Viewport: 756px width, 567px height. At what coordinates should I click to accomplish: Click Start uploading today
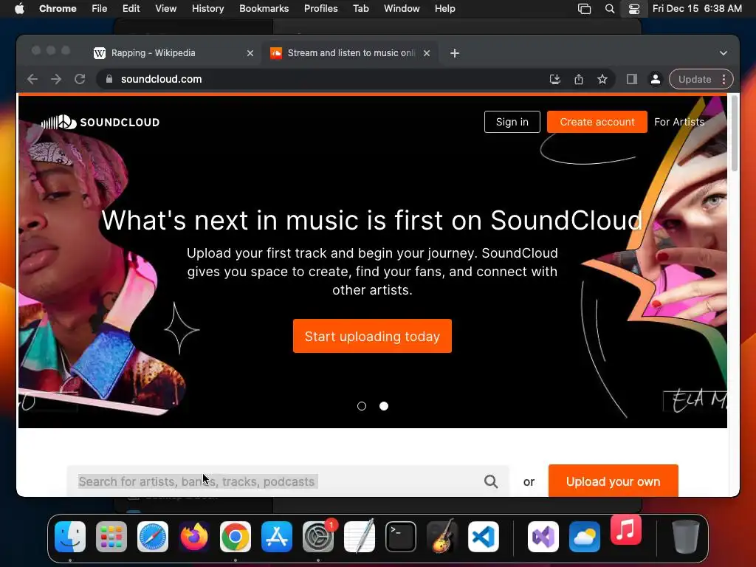[372, 336]
